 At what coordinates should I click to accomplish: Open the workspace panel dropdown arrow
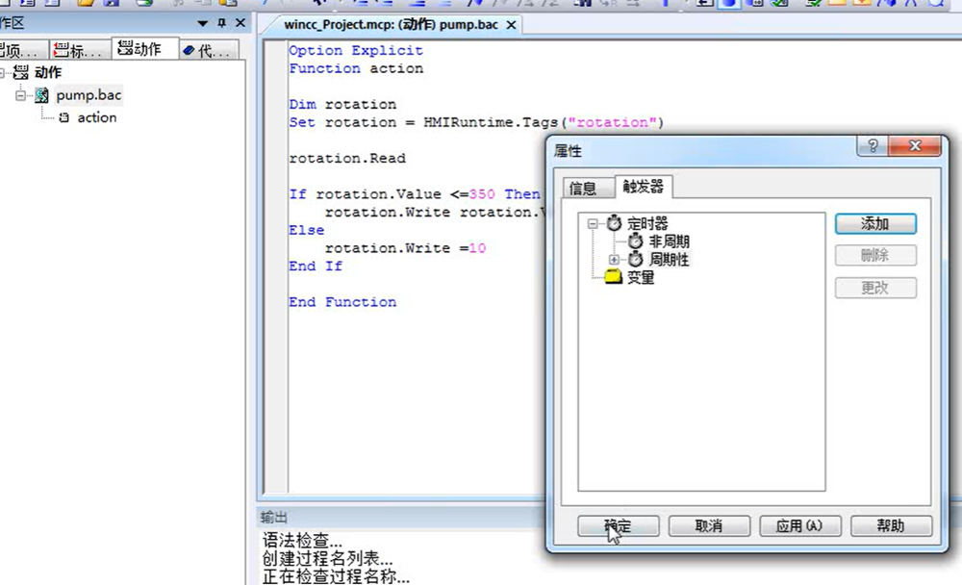pos(202,23)
